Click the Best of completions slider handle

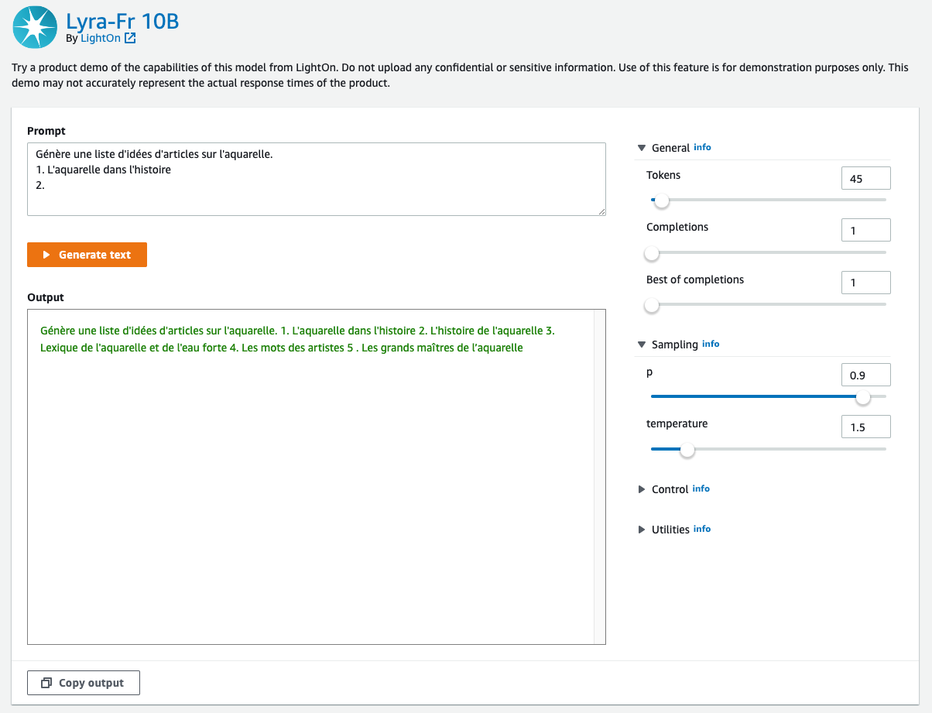[x=652, y=306]
